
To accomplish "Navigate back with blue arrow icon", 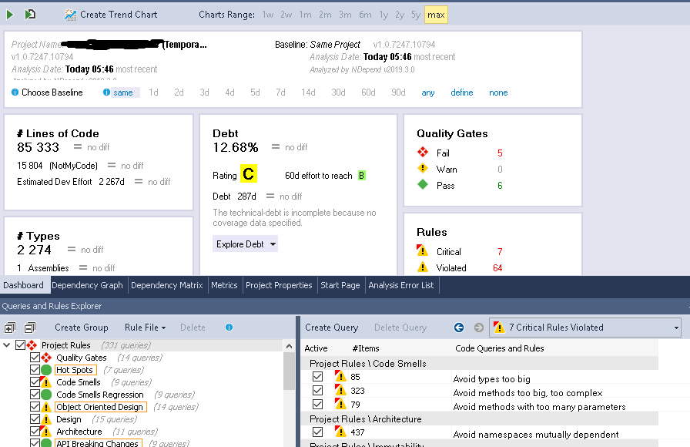I will pyautogui.click(x=458, y=328).
